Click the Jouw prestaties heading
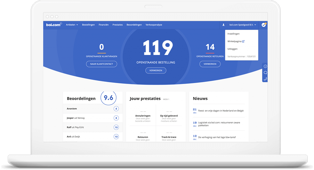Viewport: 314px width, 170px height. click(145, 98)
